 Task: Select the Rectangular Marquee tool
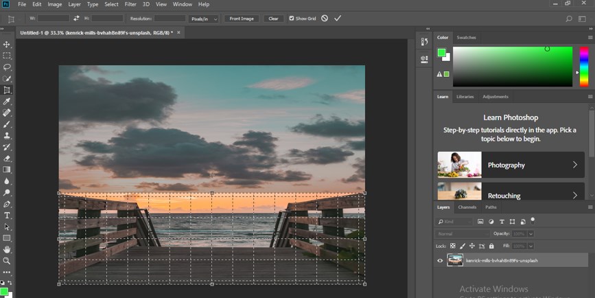point(7,56)
